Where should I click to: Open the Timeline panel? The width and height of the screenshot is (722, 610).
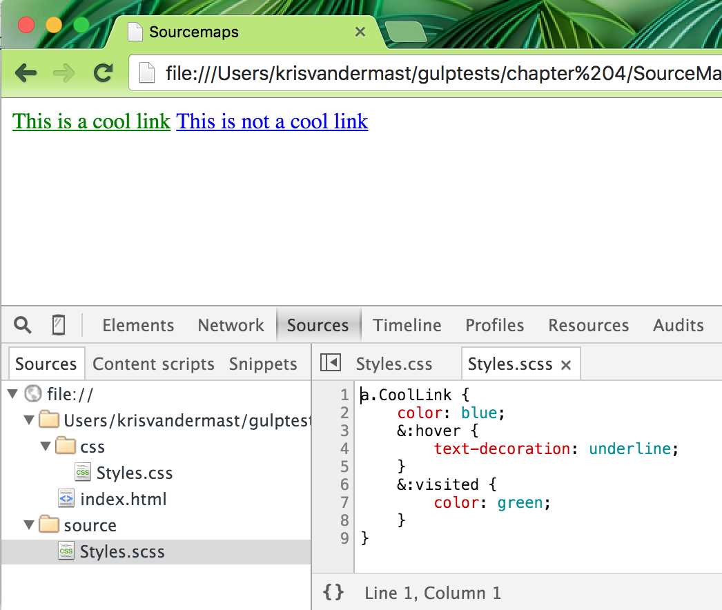[407, 324]
